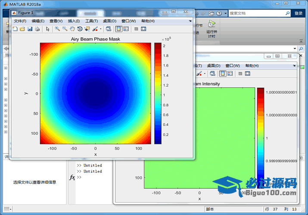Open 桌面(D) menu in the background figure window
Viewport: 308px width, 215px height.
[214, 66]
